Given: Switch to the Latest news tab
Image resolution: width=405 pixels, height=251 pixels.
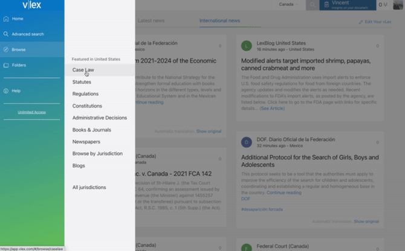Looking at the screenshot, I should tap(151, 21).
